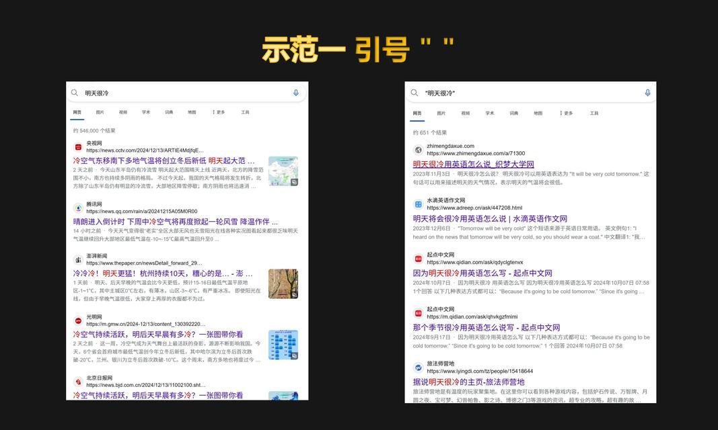Switch to 学术 tab in the 651-results page
This screenshot has height=430, width=718.
coord(490,113)
